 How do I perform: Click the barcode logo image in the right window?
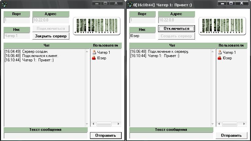pos(222,26)
